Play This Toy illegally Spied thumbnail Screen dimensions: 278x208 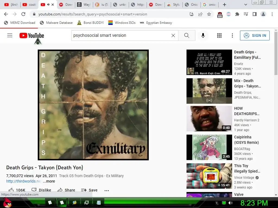[x=209, y=176]
